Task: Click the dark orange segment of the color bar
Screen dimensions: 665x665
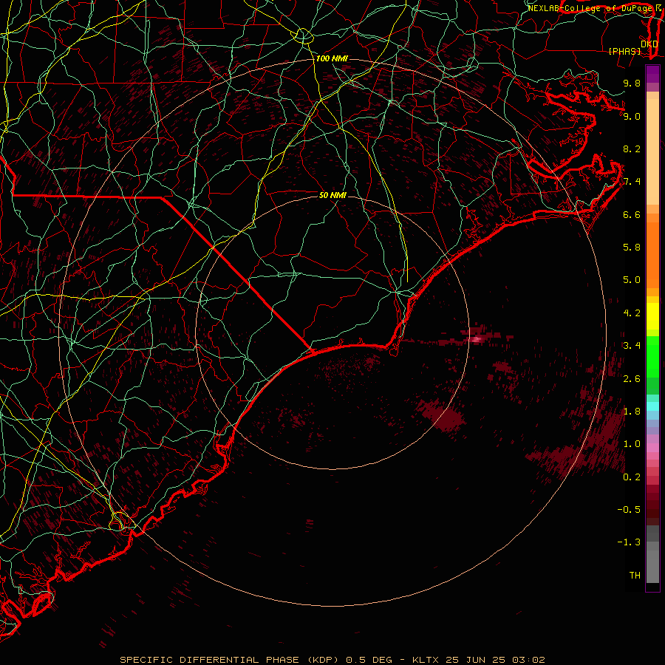Action: [x=652, y=255]
